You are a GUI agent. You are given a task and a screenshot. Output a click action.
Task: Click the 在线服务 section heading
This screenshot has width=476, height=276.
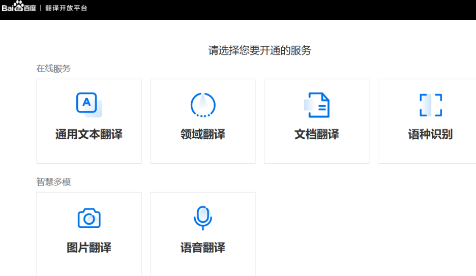pos(53,69)
